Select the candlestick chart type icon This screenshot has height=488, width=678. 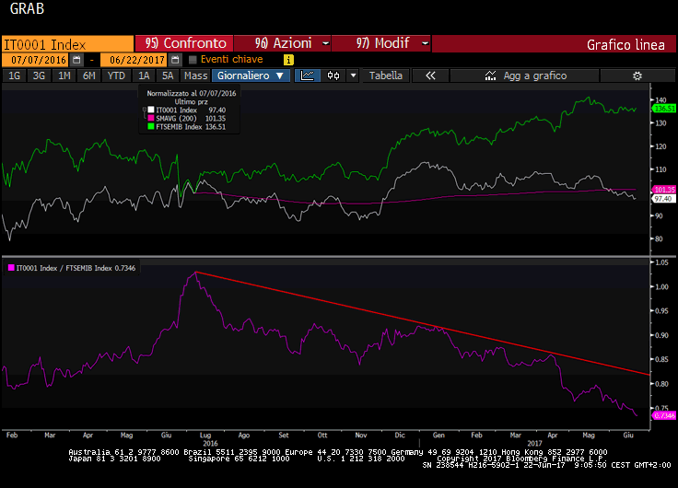(333, 76)
